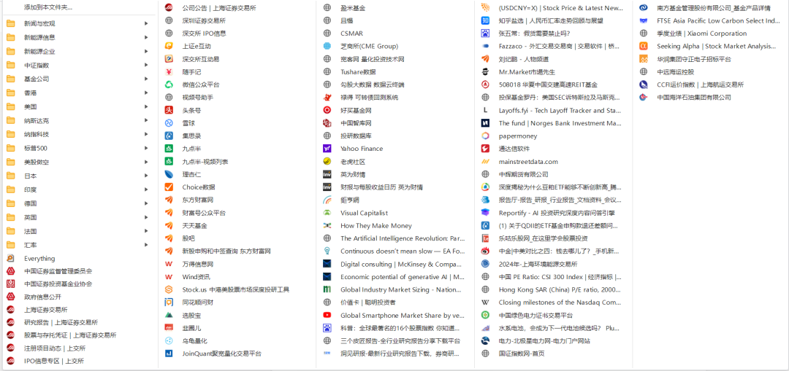Click the 集思录 favicon

(x=169, y=136)
